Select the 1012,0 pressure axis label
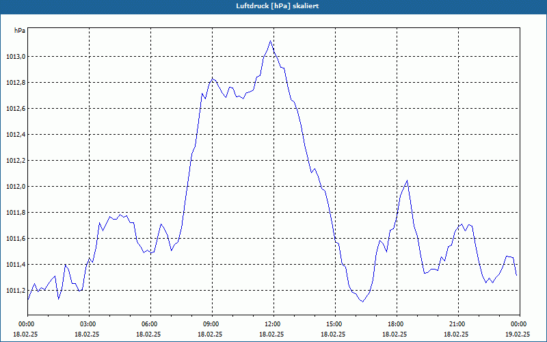 (x=16, y=187)
